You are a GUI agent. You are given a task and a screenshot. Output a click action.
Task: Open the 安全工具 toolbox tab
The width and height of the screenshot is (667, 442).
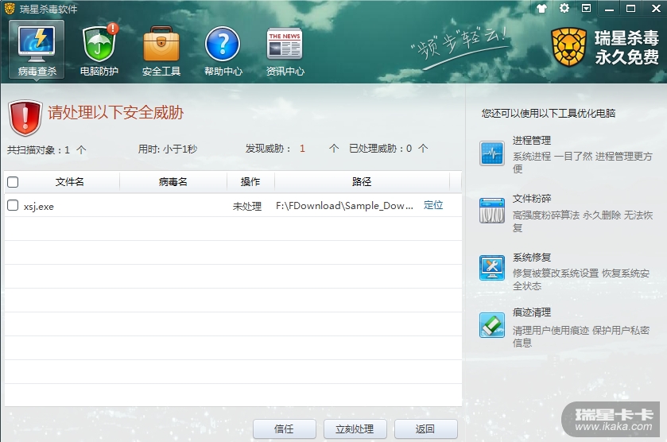click(161, 49)
